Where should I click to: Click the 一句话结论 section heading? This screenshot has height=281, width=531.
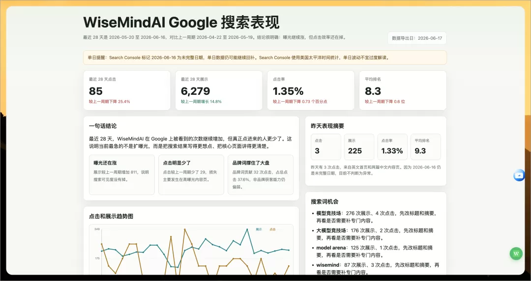pos(103,126)
